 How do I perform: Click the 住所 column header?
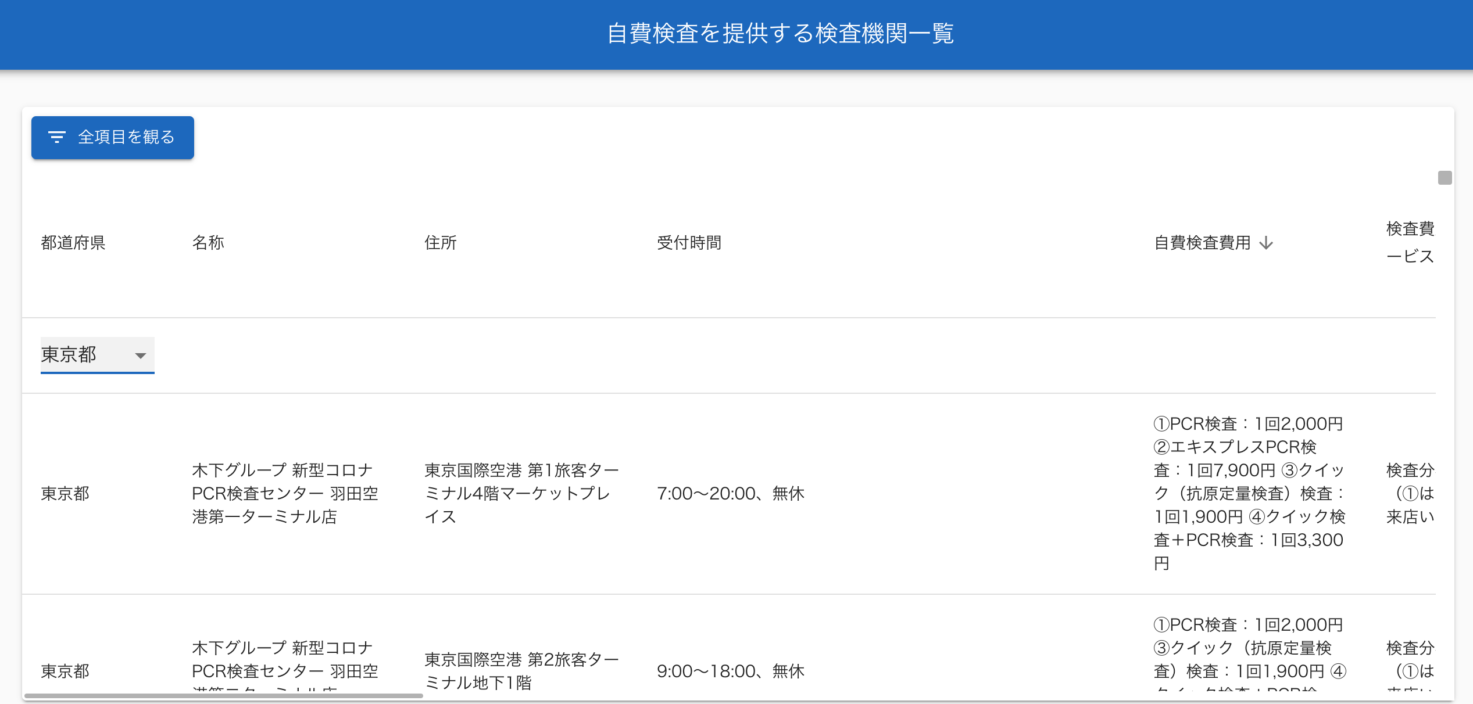point(441,243)
